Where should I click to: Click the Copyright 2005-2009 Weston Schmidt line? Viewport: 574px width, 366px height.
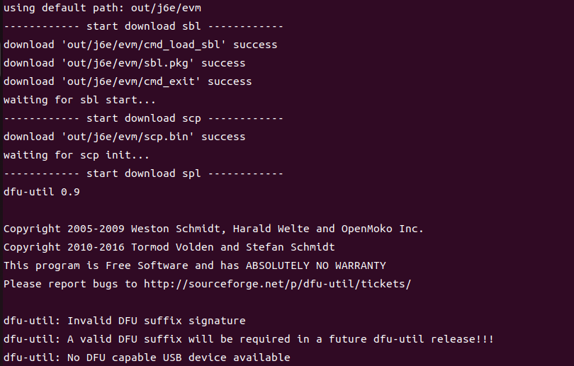213,229
